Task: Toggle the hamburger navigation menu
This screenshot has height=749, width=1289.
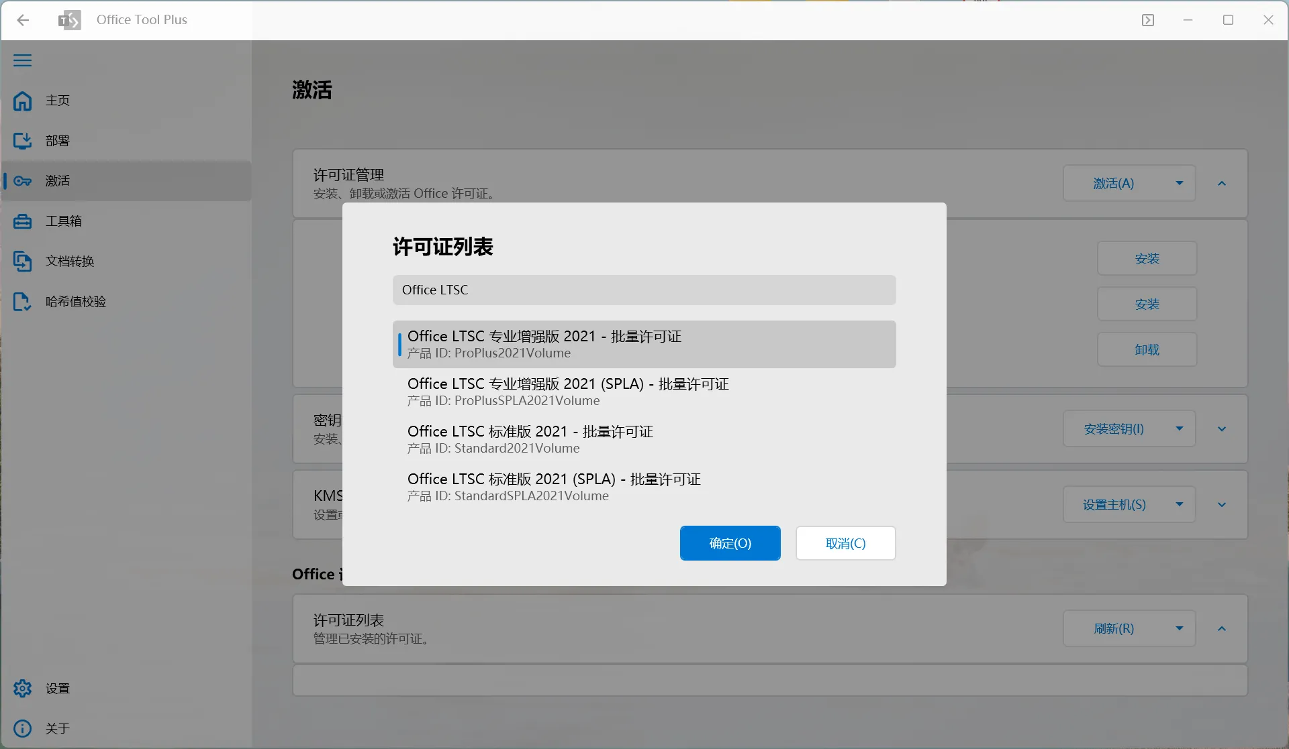Action: tap(22, 60)
